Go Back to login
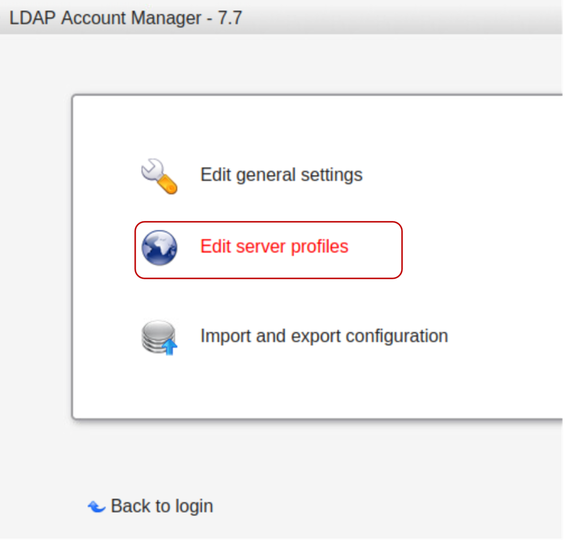Viewport: 565px width, 542px height. click(162, 506)
